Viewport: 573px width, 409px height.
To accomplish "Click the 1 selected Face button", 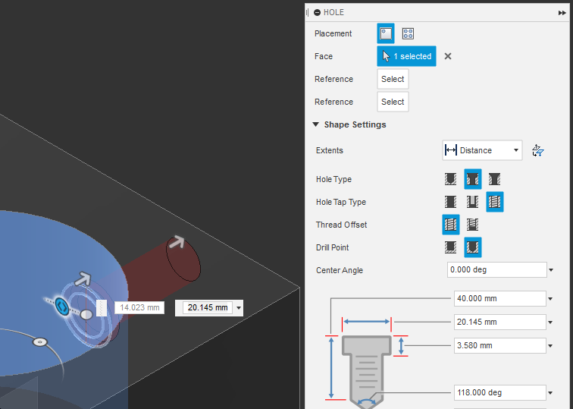I will click(406, 56).
